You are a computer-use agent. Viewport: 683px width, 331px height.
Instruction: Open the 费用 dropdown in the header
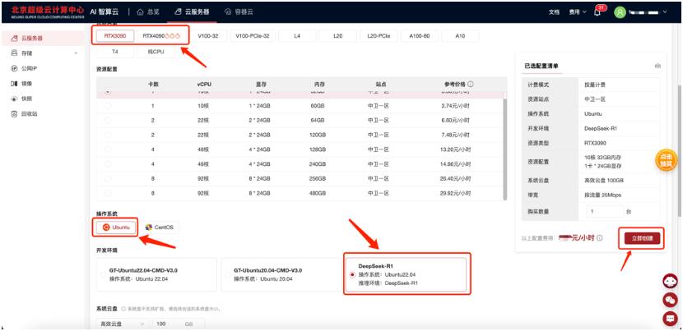[x=578, y=12]
